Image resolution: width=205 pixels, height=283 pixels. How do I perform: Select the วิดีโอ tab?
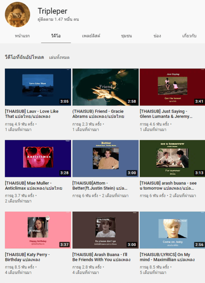coord(56,36)
